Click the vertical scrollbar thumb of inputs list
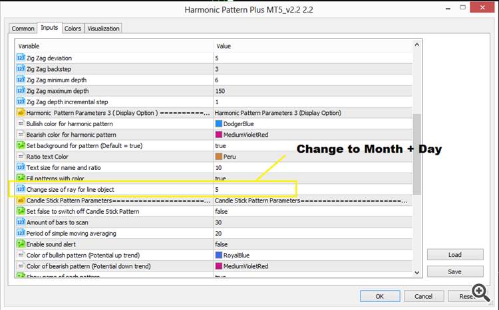Screen dimensions: 499x310 tap(417, 154)
